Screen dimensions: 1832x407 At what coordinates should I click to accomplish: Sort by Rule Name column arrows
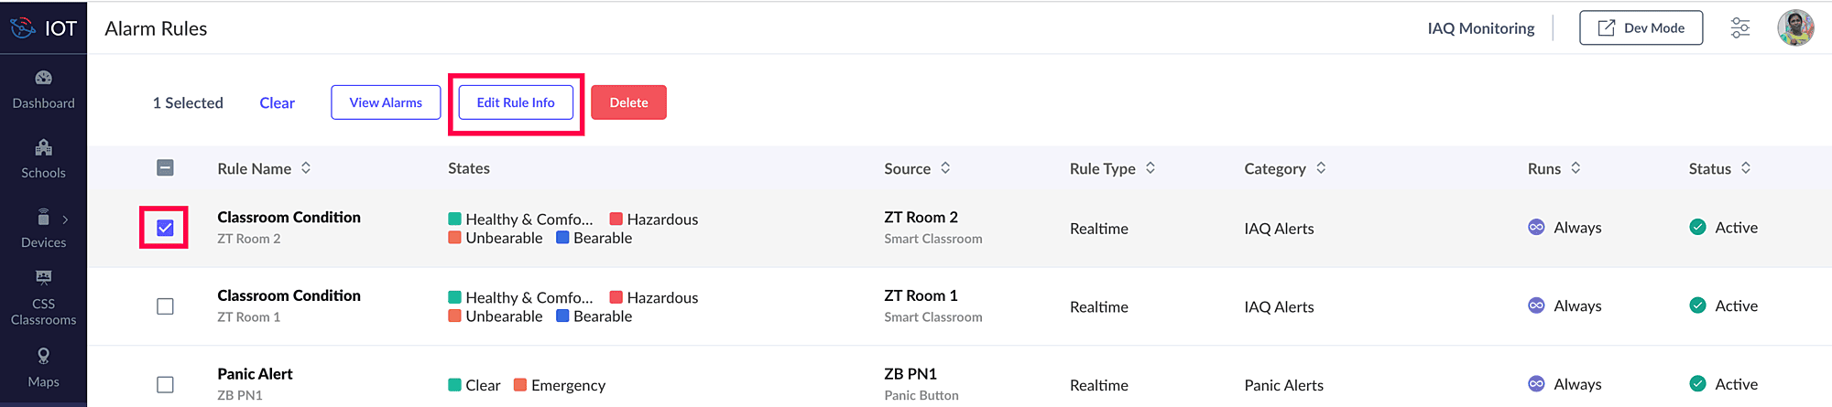click(x=306, y=168)
